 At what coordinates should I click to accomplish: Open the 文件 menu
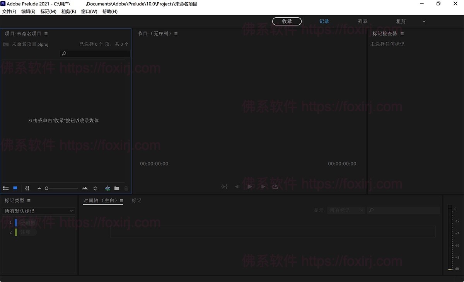point(9,11)
